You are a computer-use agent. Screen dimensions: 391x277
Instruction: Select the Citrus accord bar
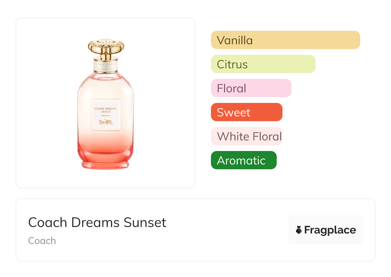263,64
